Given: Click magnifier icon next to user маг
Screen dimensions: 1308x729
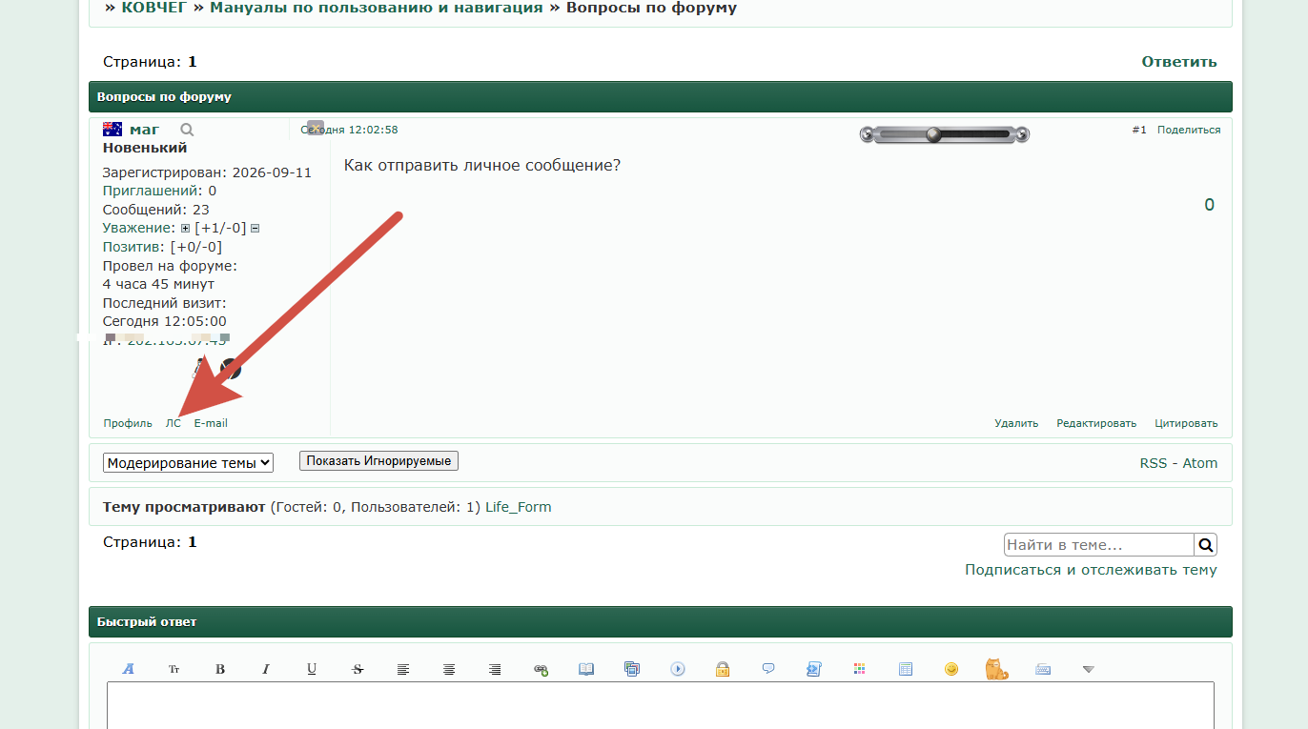Looking at the screenshot, I should point(187,130).
